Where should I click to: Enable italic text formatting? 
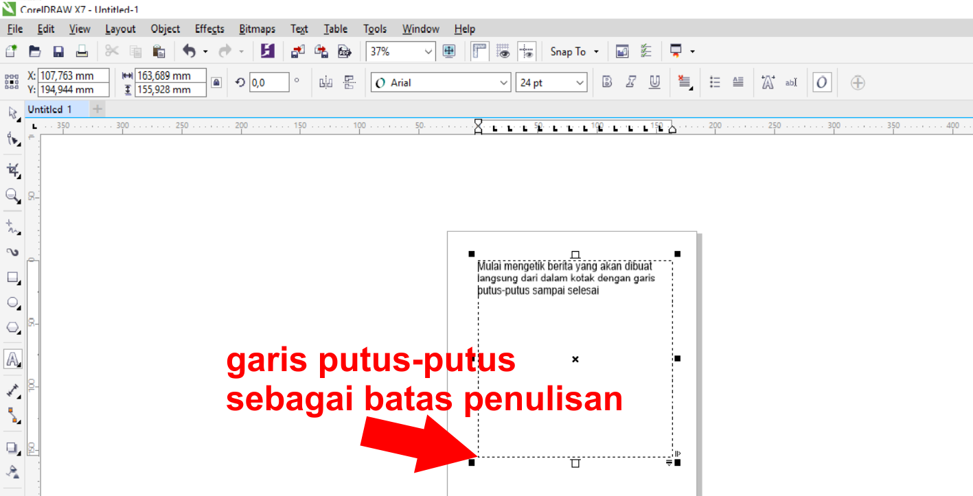pyautogui.click(x=630, y=82)
